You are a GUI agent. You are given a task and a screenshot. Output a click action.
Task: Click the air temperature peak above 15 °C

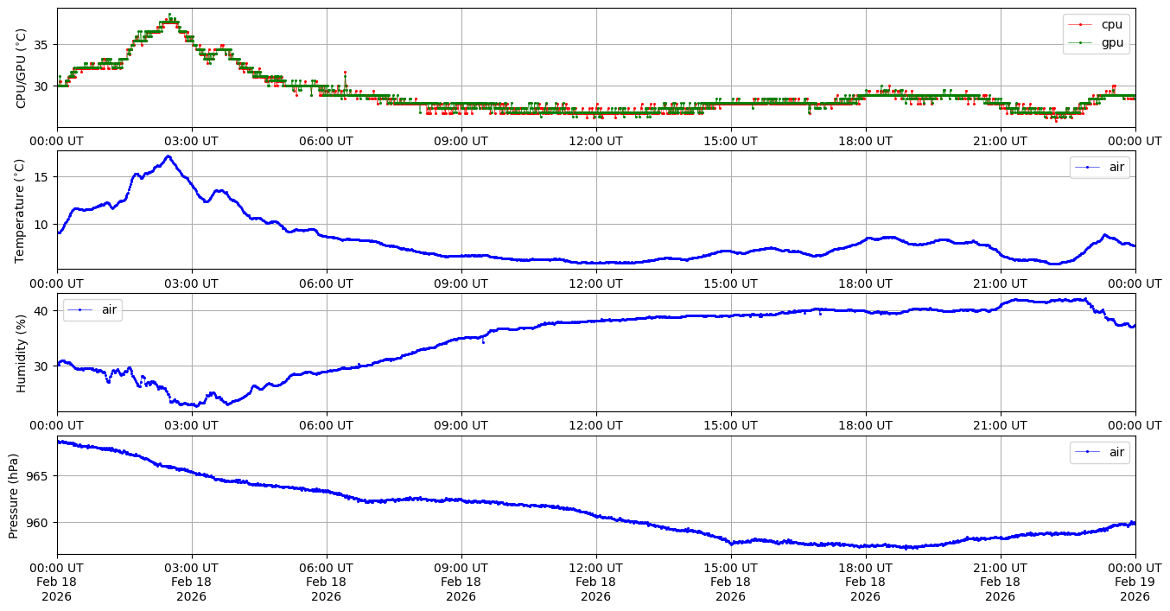point(168,156)
